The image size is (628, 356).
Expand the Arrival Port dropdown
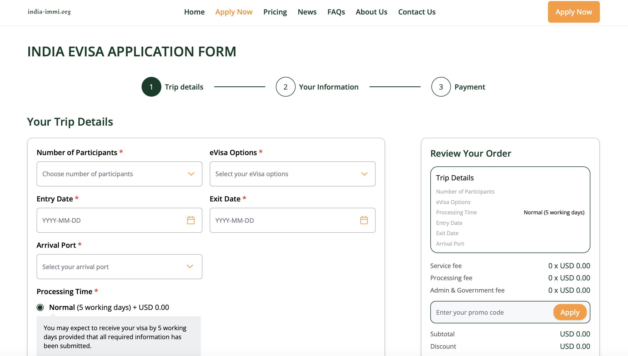tap(119, 266)
